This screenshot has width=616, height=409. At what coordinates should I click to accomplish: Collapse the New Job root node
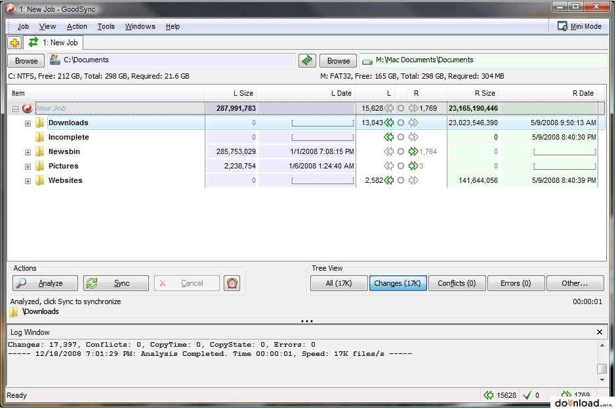coord(15,109)
